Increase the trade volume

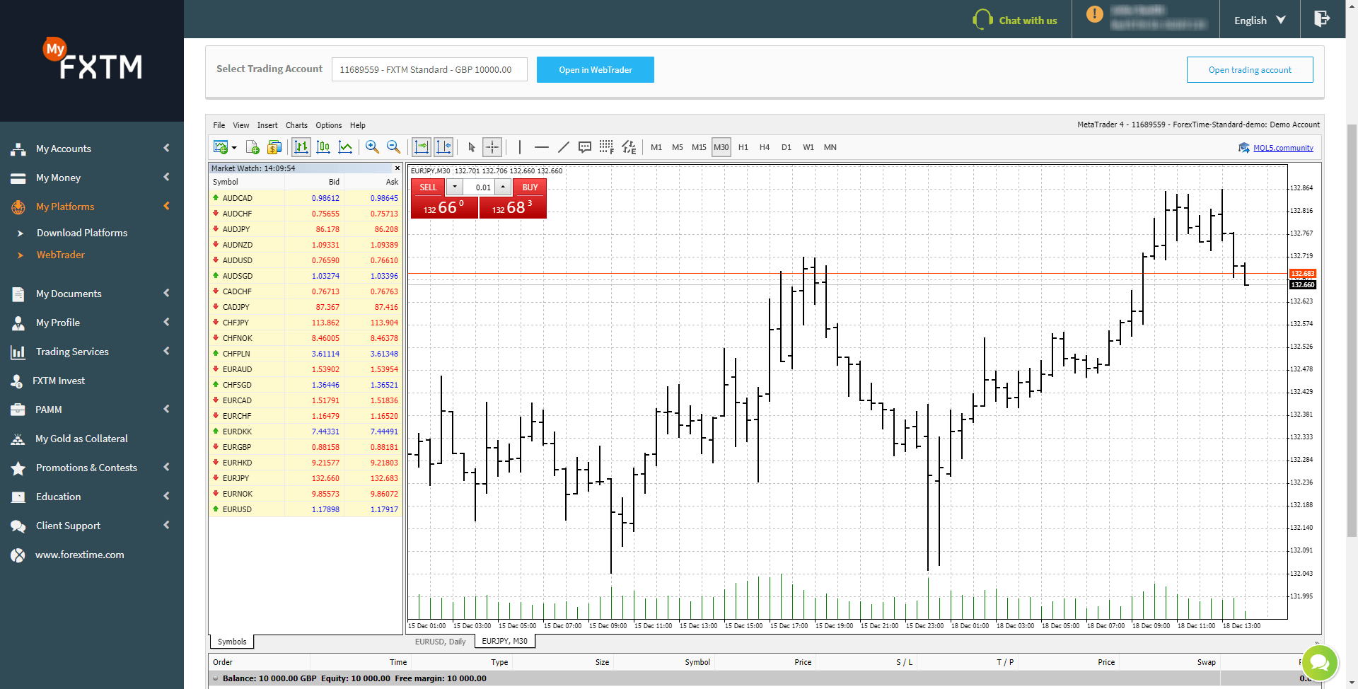pyautogui.click(x=503, y=187)
